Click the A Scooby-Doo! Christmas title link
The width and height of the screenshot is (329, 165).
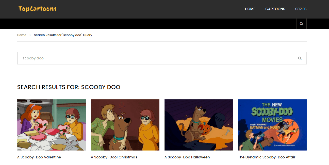(x=114, y=157)
